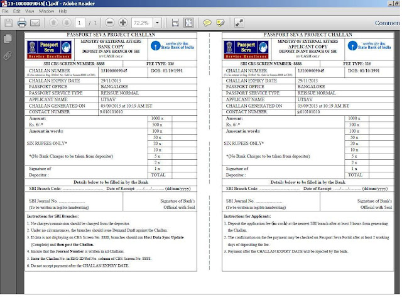Screen dimensions: 402x297
Task: Open the attachments paperclip panel
Action: pyautogui.click(x=8, y=55)
